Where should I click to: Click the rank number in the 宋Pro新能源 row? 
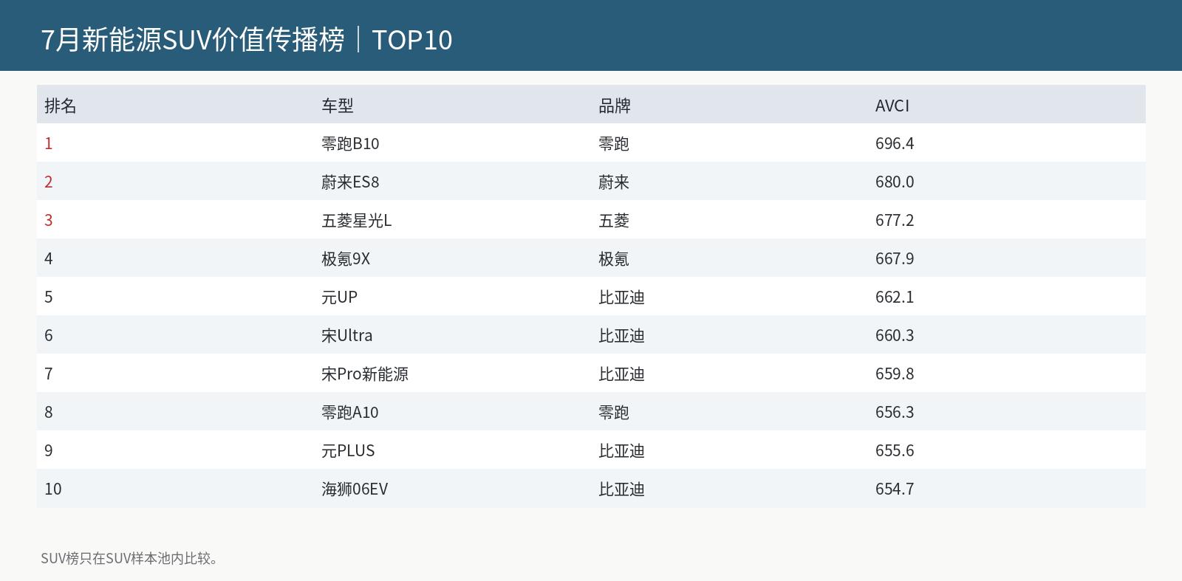[49, 374]
